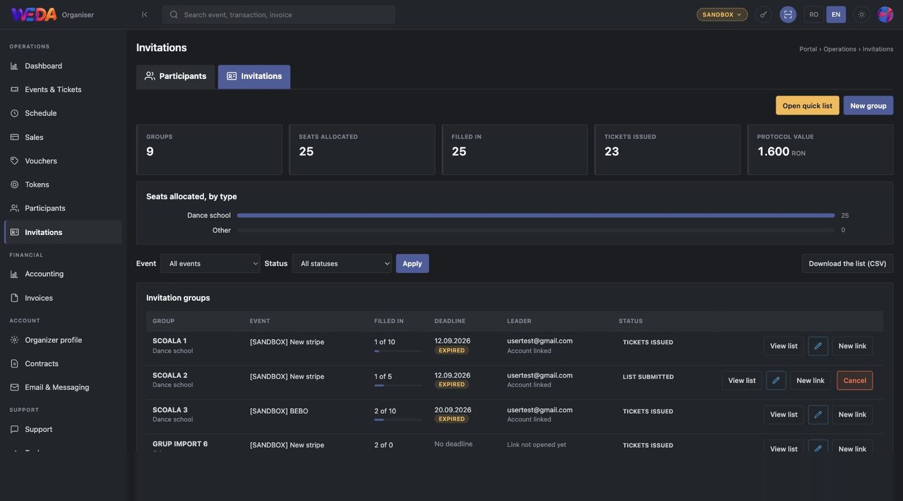
Task: Click the key icon in top bar
Action: tap(763, 14)
